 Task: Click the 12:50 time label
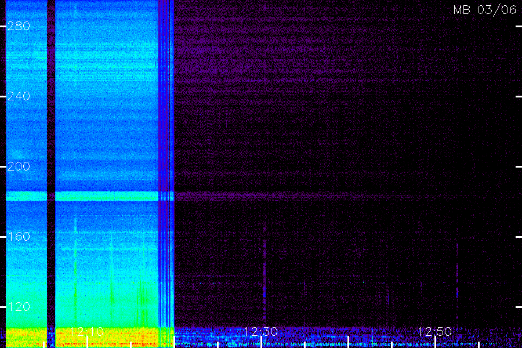click(435, 331)
